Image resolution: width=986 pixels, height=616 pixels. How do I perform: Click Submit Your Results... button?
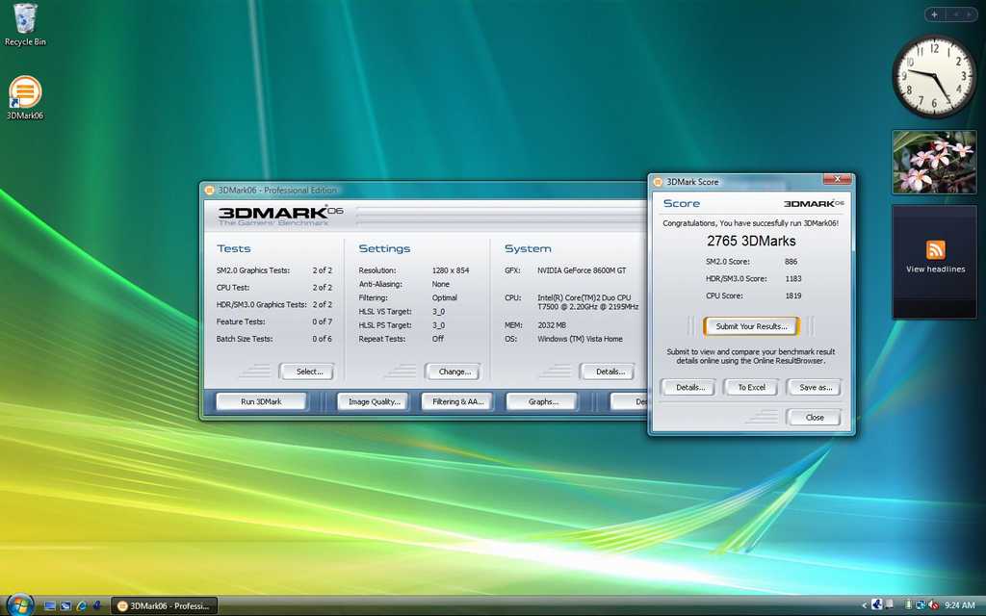[751, 326]
